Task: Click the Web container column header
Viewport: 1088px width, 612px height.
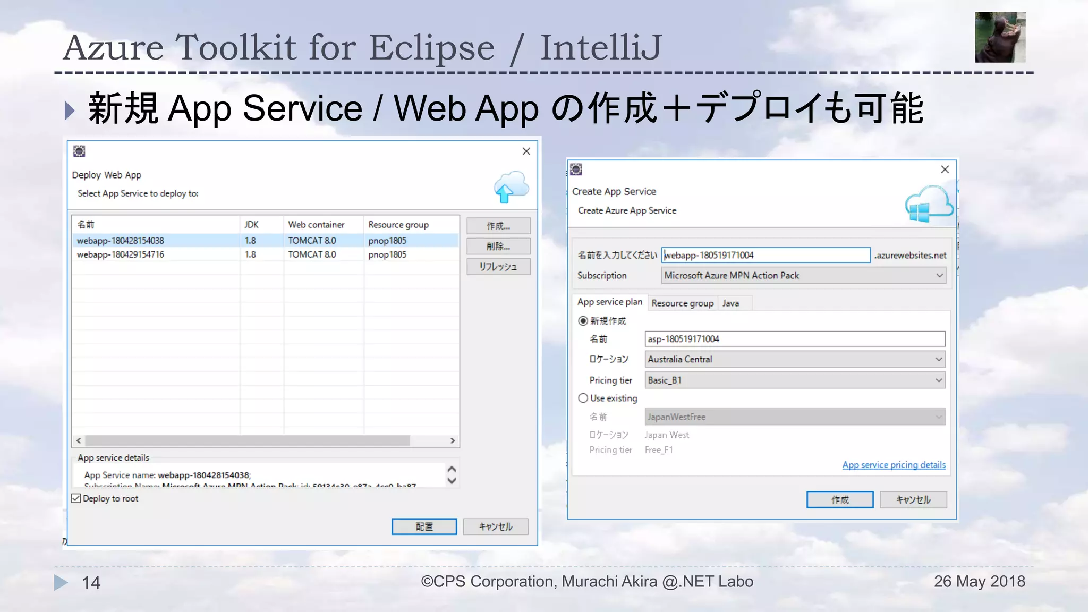Action: (324, 224)
